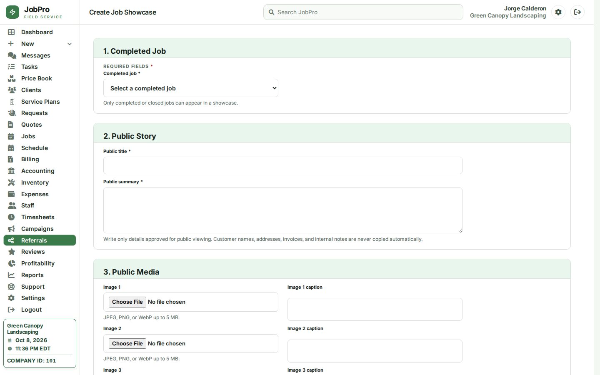Click the Image 1 caption field
The image size is (600, 375).
coord(375,309)
